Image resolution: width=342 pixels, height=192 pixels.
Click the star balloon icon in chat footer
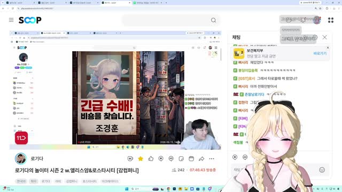pos(235,157)
